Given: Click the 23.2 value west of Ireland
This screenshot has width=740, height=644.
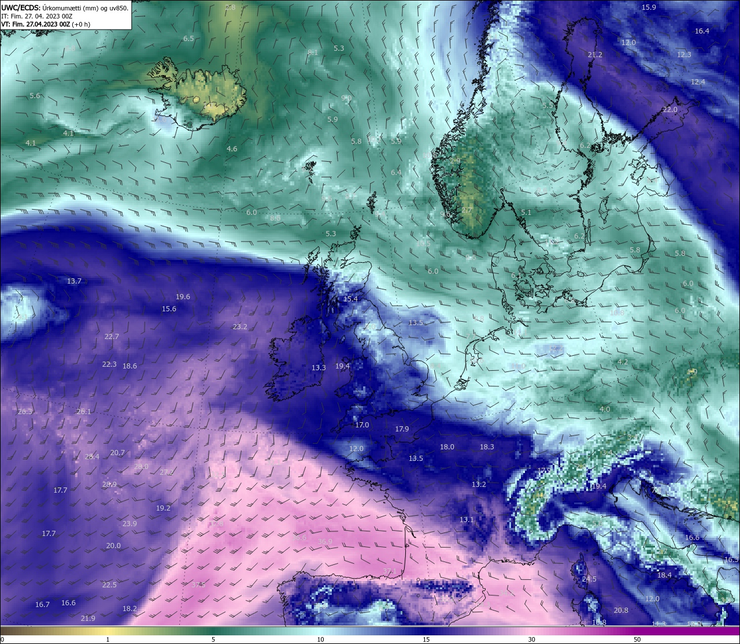Looking at the screenshot, I should (x=240, y=327).
